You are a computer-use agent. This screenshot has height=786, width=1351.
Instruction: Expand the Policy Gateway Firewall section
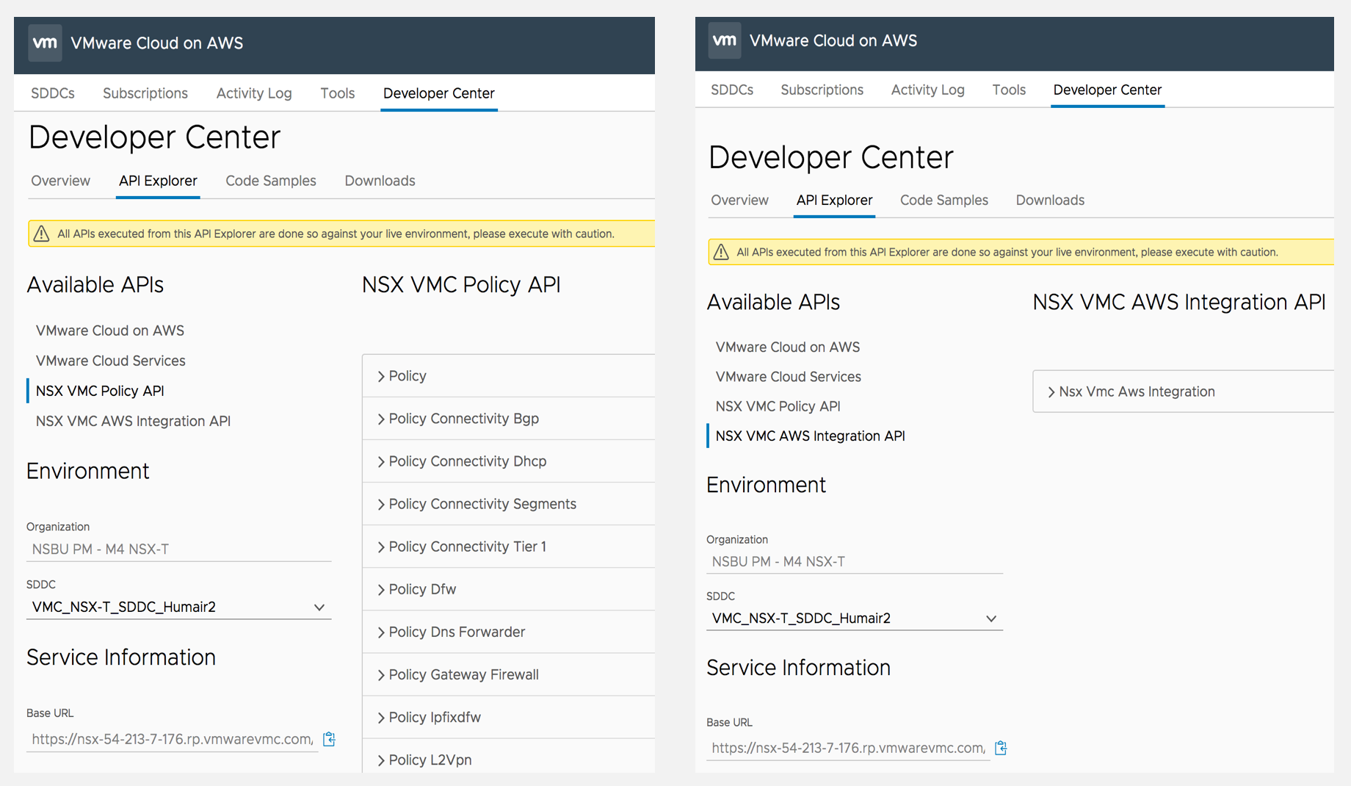(x=463, y=674)
